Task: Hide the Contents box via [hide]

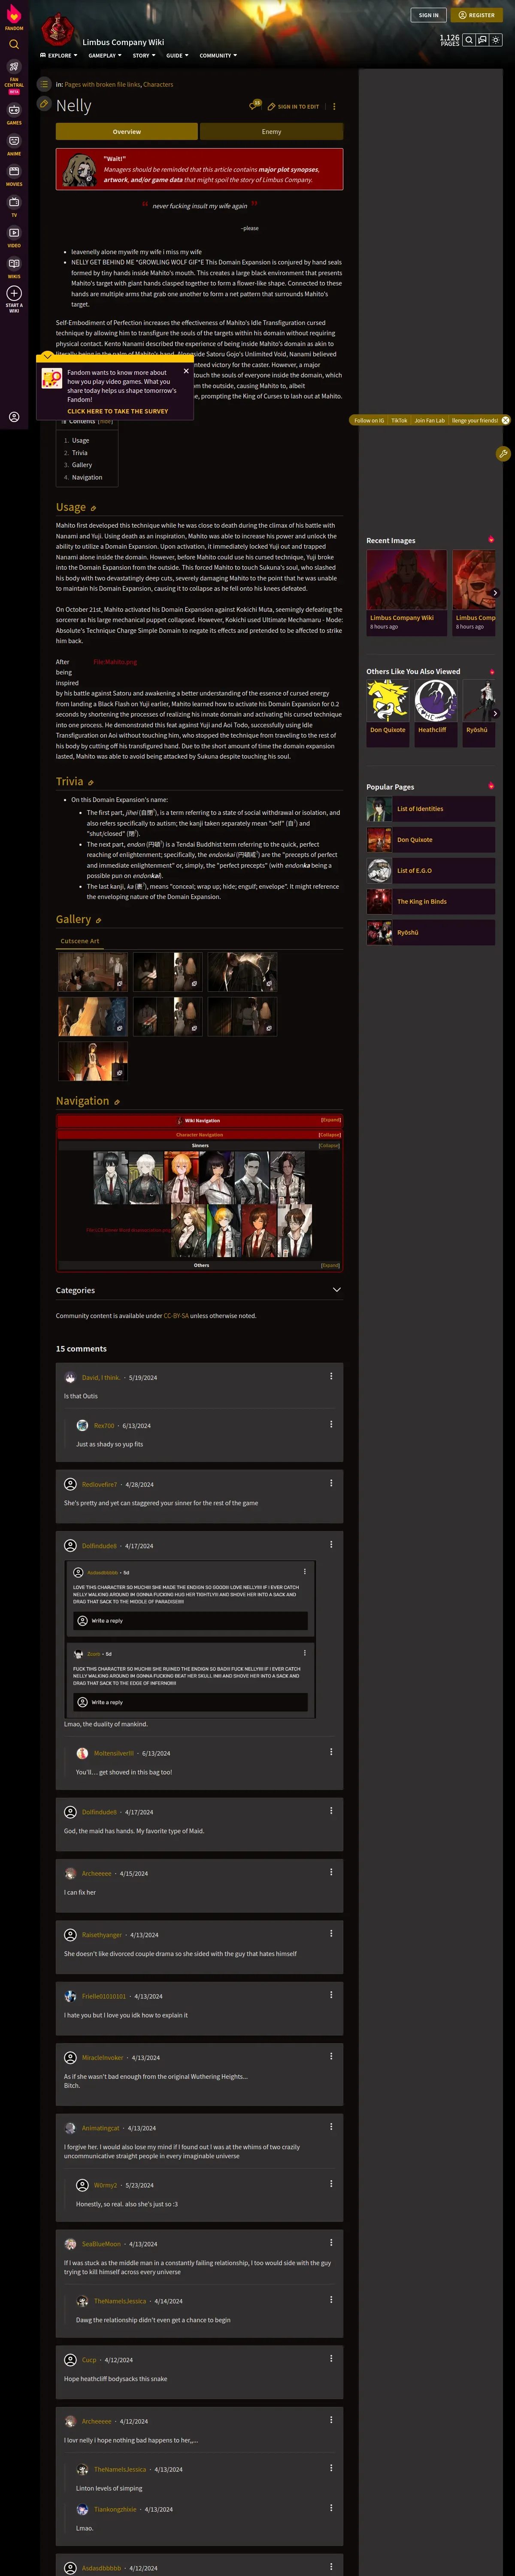Action: pyautogui.click(x=106, y=421)
